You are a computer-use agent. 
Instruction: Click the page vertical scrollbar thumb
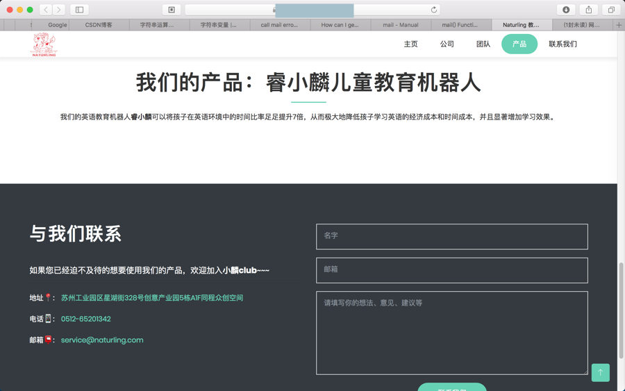[621, 311]
